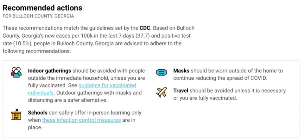Select the bold Masks label
Viewport: 304px width, 140px height.
click(x=181, y=70)
